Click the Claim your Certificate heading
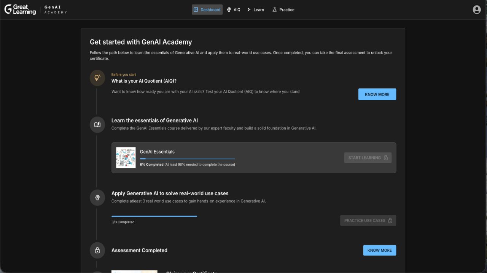 click(x=191, y=271)
